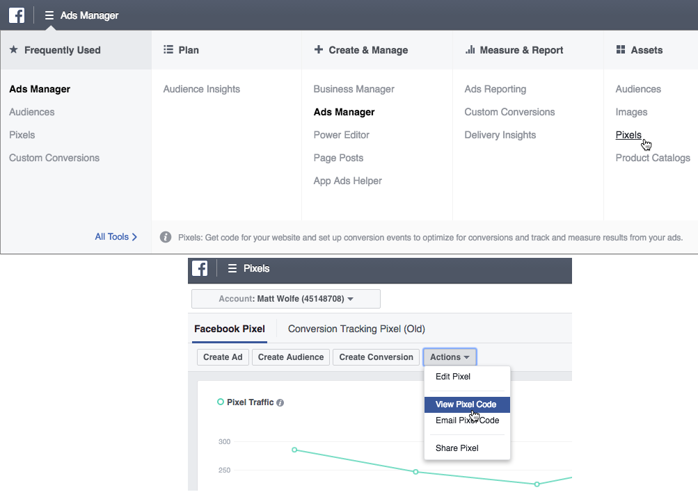Open Page Posts link

(338, 158)
